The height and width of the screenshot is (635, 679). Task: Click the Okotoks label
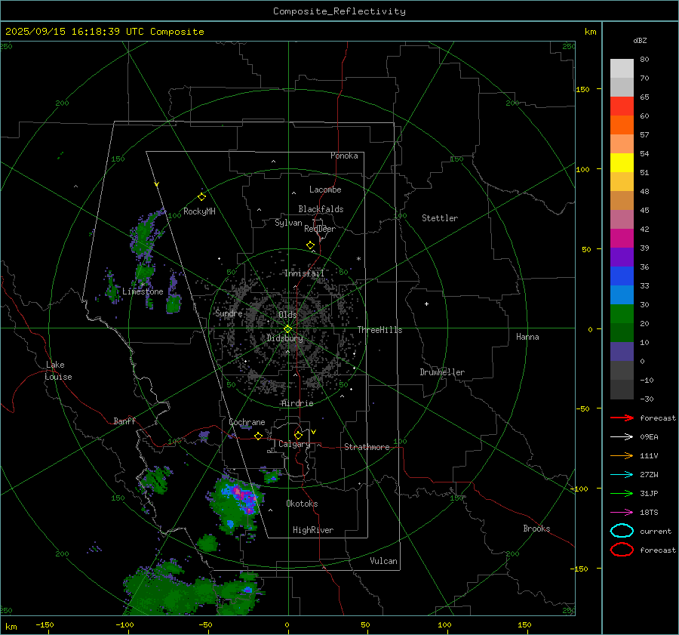pos(302,504)
